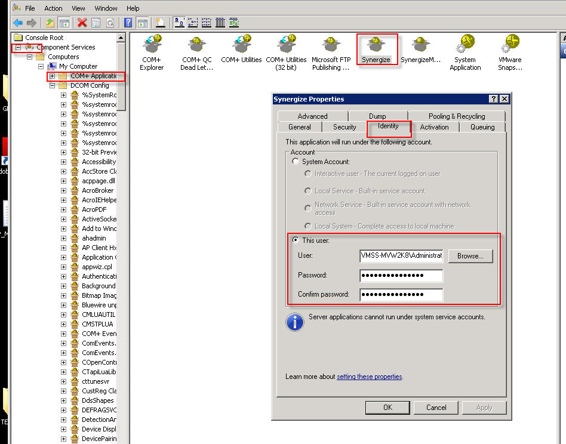Click the New toolbar icon with sparkle
Screen dimensions: 566x444
(x=160, y=23)
